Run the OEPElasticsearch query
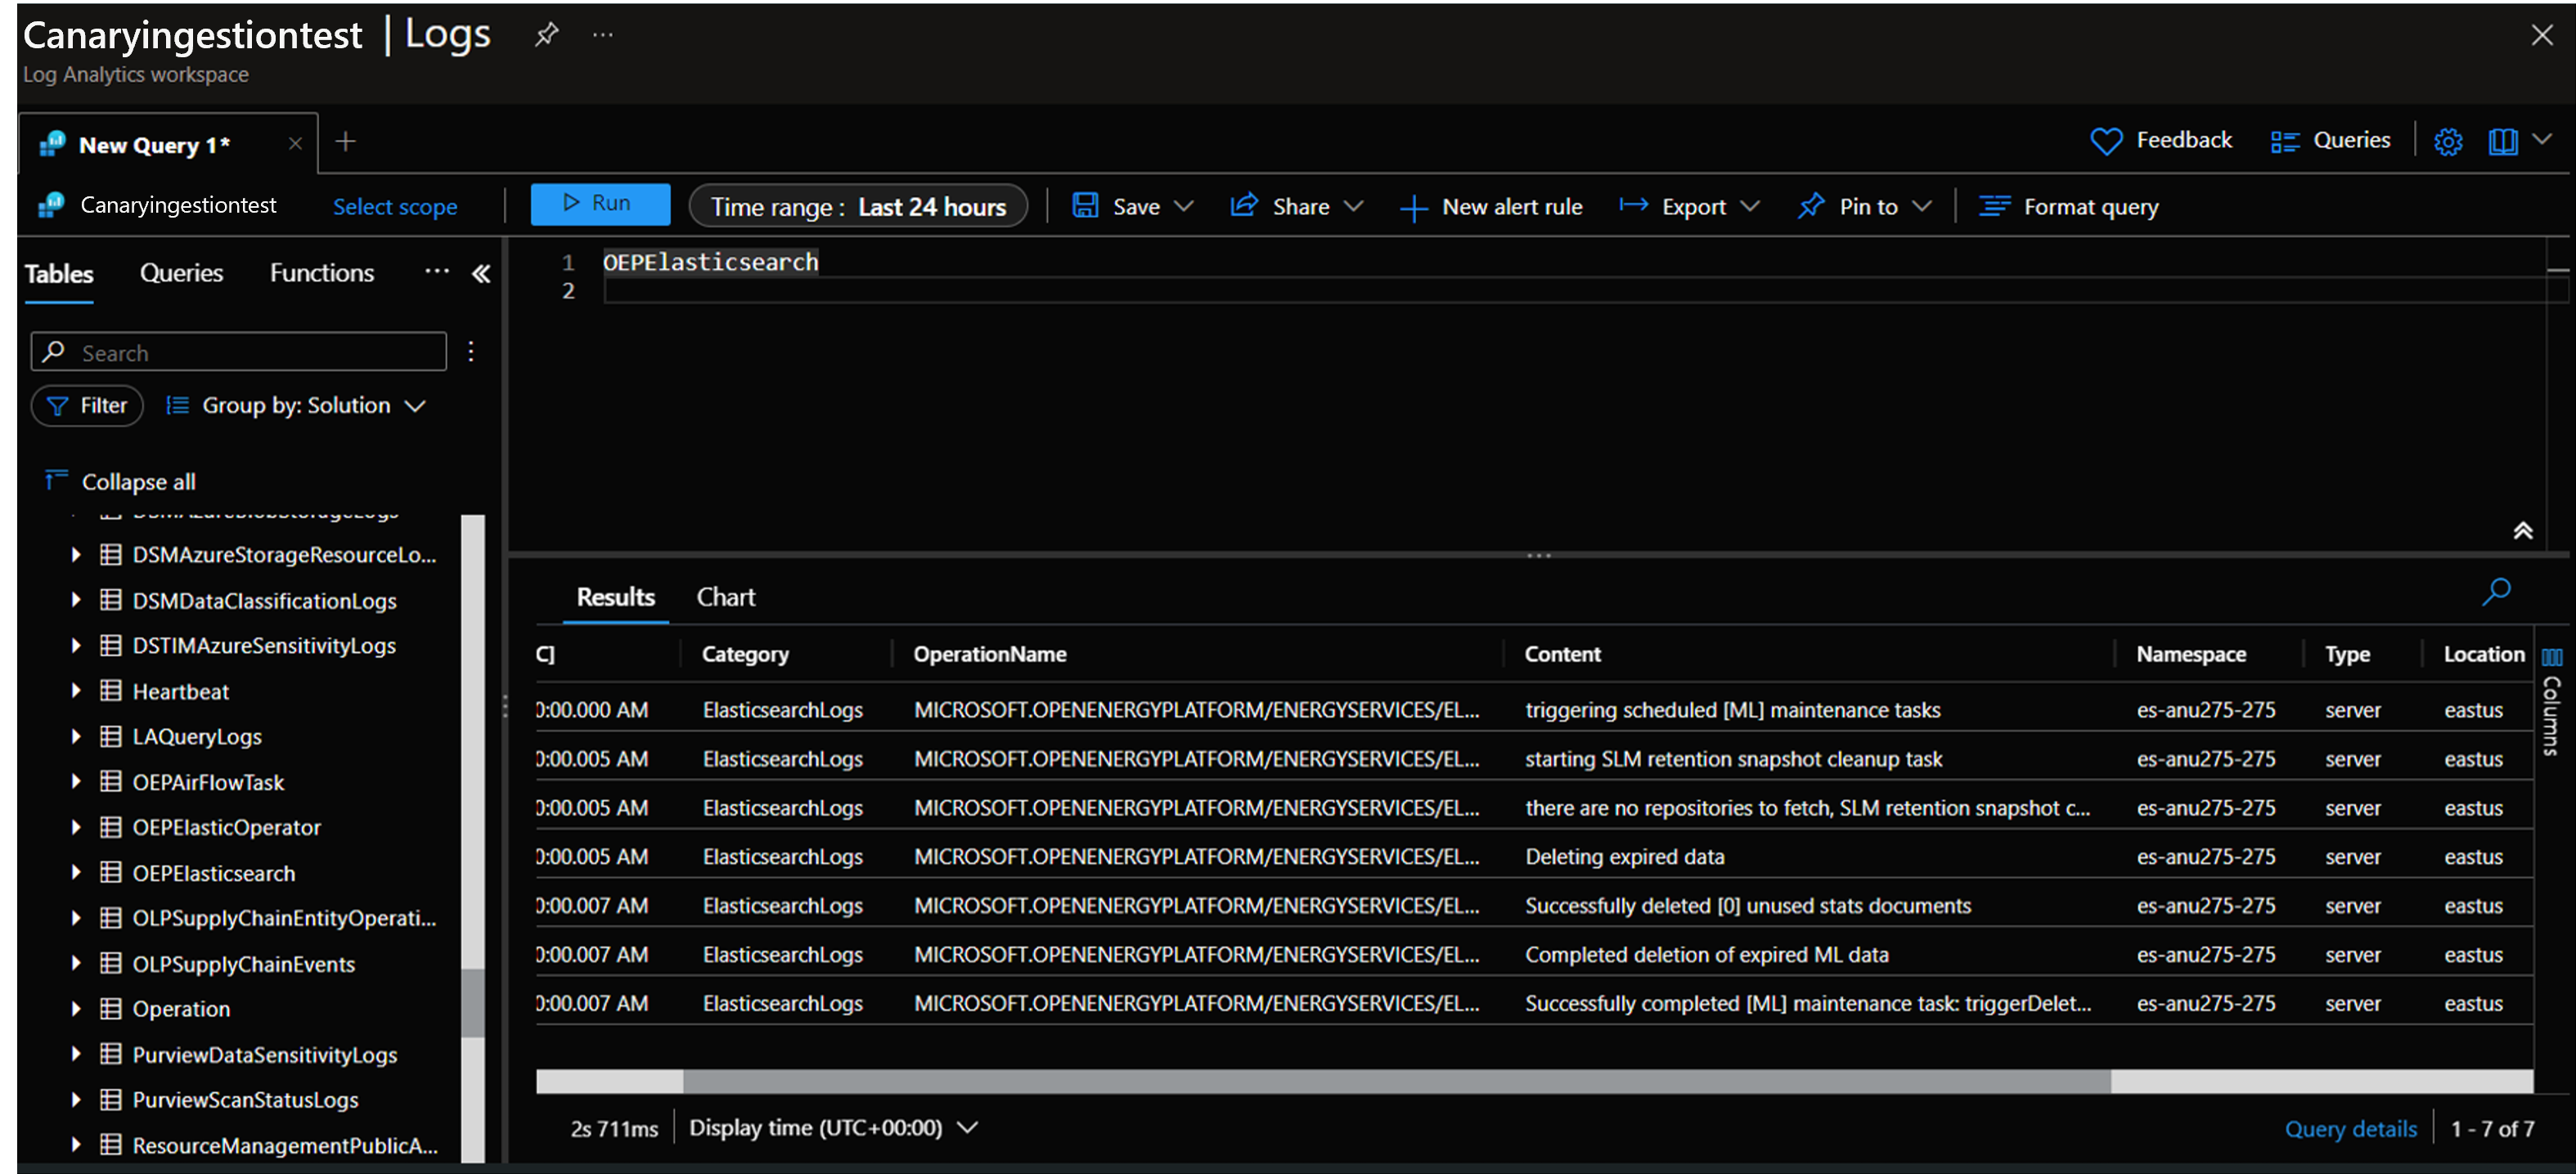2576x1174 pixels. coord(600,203)
